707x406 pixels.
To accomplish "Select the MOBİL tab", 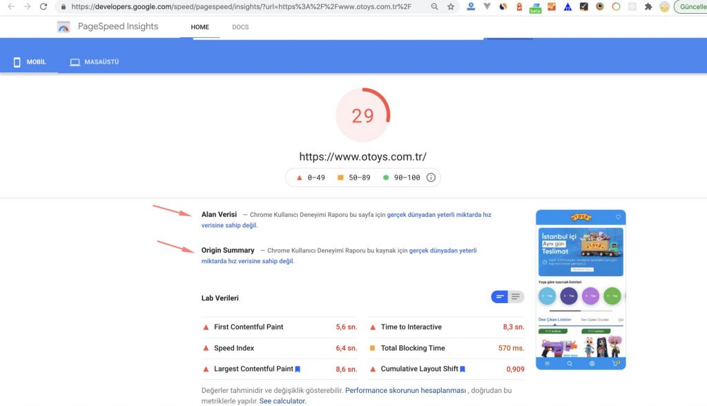I will point(29,62).
